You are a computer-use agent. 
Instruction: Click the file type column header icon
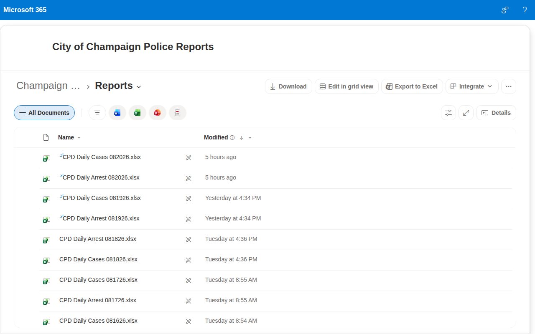tap(46, 137)
